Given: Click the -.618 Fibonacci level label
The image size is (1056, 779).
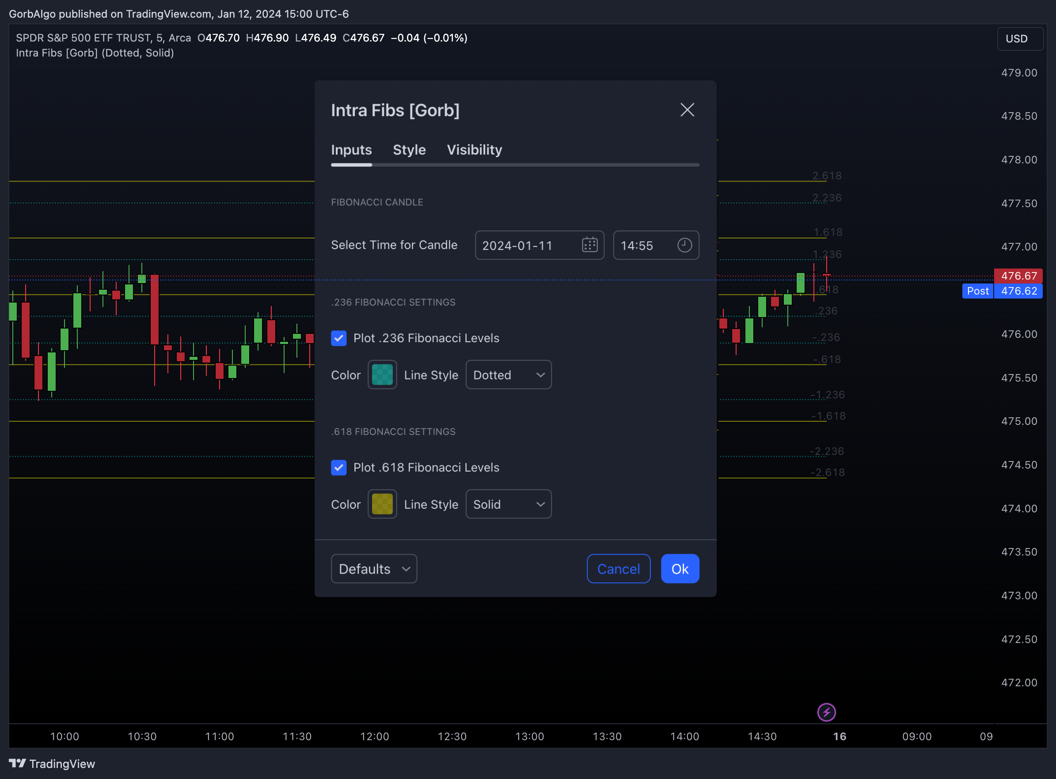Looking at the screenshot, I should (x=827, y=359).
